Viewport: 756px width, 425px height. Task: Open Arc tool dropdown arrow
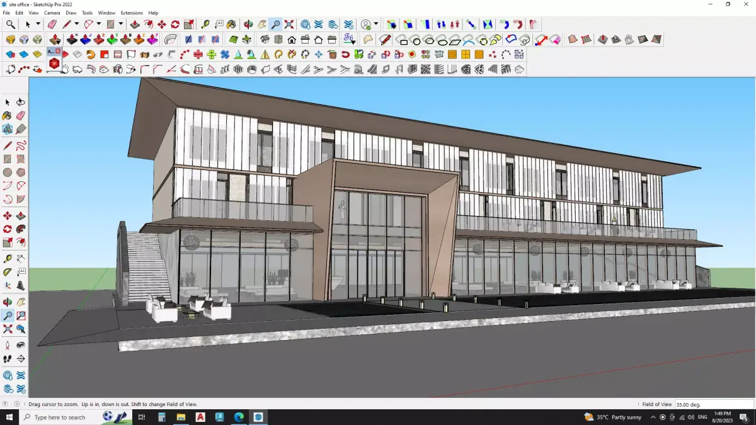98,25
